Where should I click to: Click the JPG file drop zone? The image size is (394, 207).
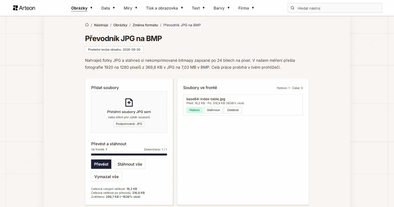click(129, 112)
